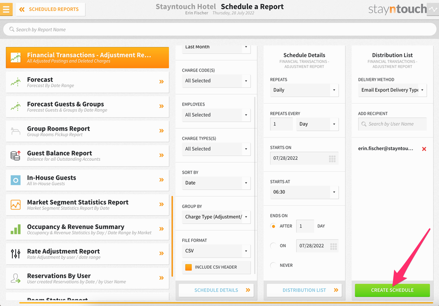Select the Guest Balance Report row
The image size is (439, 306).
tap(87, 156)
